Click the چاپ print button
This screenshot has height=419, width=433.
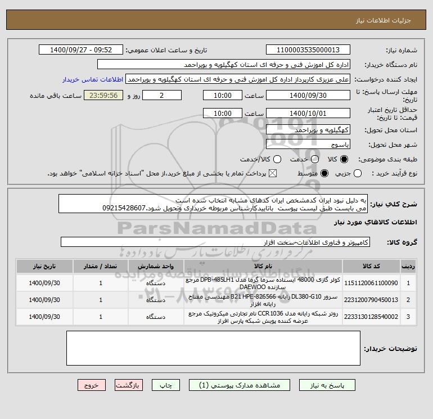tap(166, 385)
